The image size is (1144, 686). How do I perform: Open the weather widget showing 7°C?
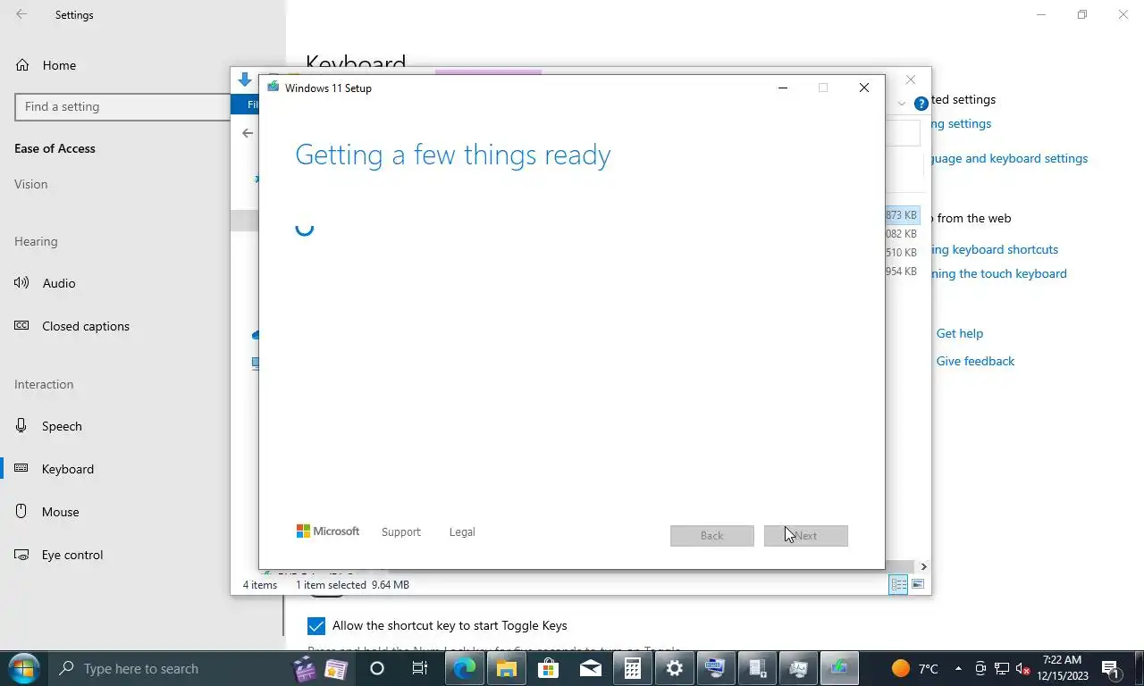pyautogui.click(x=914, y=668)
